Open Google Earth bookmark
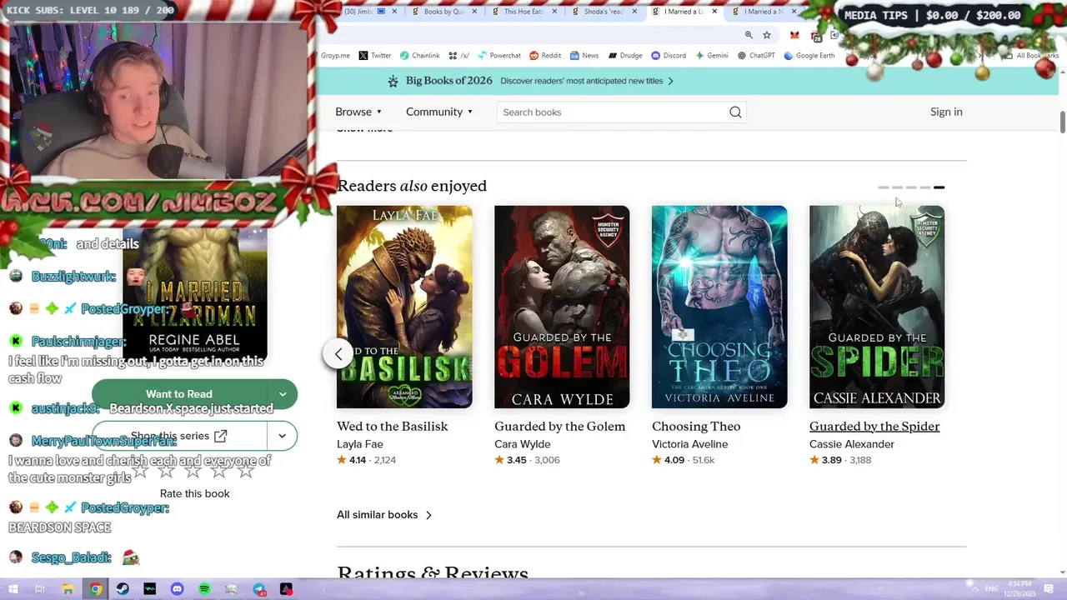The image size is (1067, 600). point(809,56)
